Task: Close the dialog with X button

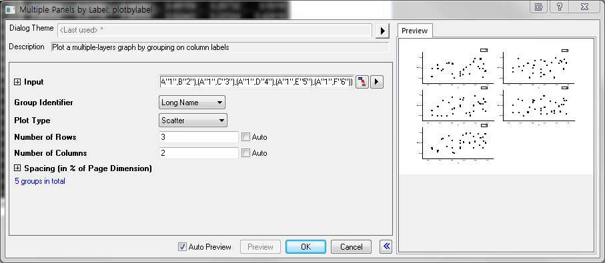Action: pyautogui.click(x=584, y=7)
